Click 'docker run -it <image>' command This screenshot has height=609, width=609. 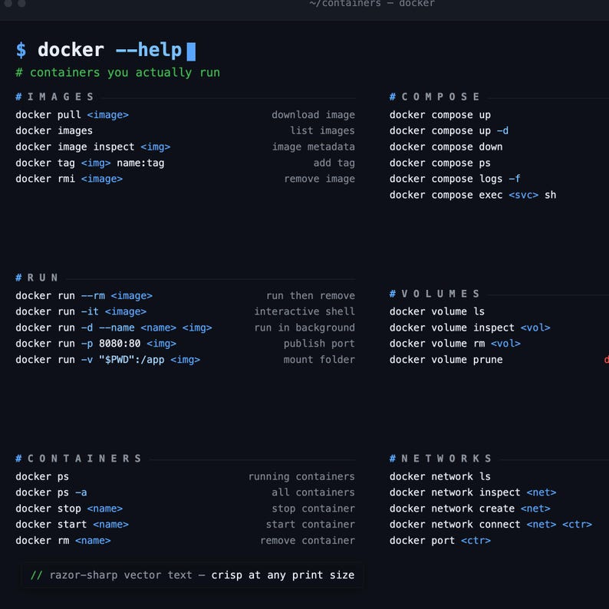[81, 312]
